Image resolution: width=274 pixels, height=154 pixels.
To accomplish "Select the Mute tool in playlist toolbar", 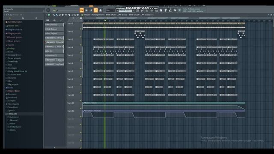I will coord(63,15).
